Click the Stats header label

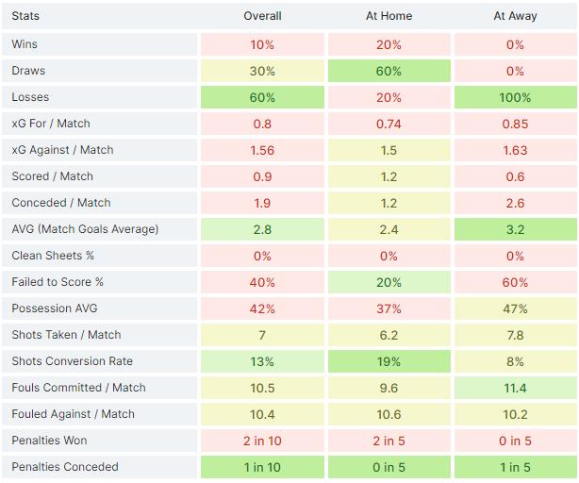[26, 16]
